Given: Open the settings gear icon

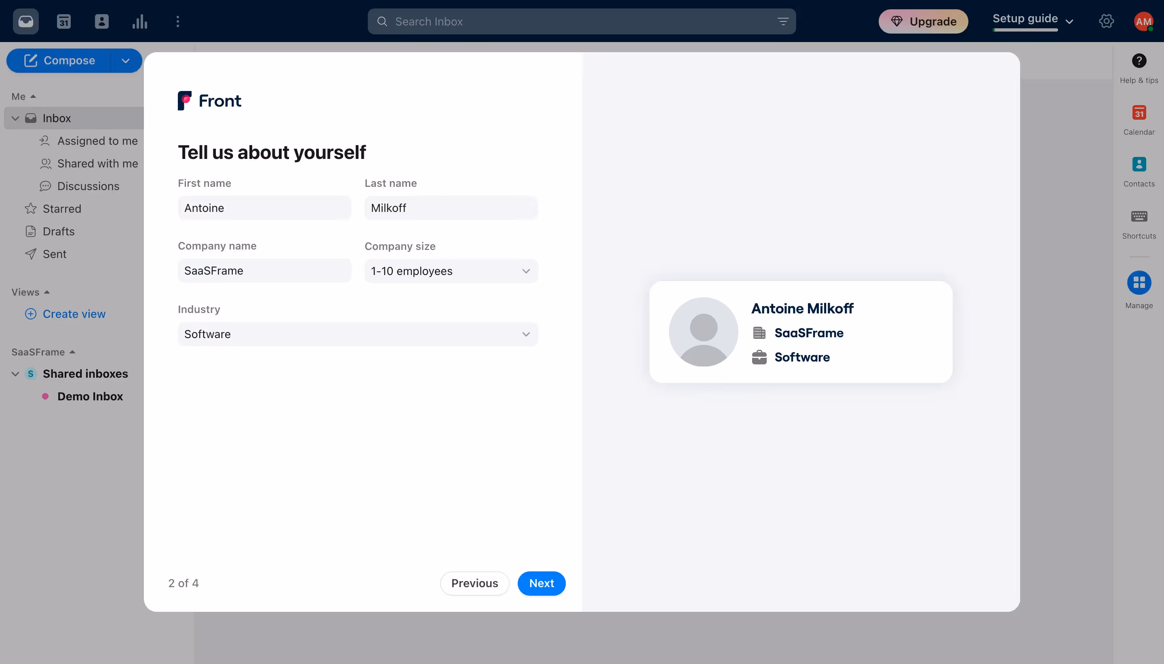Looking at the screenshot, I should (1107, 21).
